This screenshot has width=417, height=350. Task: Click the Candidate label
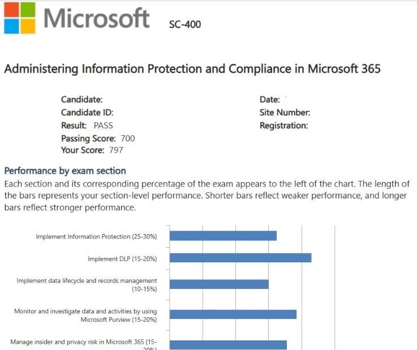click(x=81, y=100)
